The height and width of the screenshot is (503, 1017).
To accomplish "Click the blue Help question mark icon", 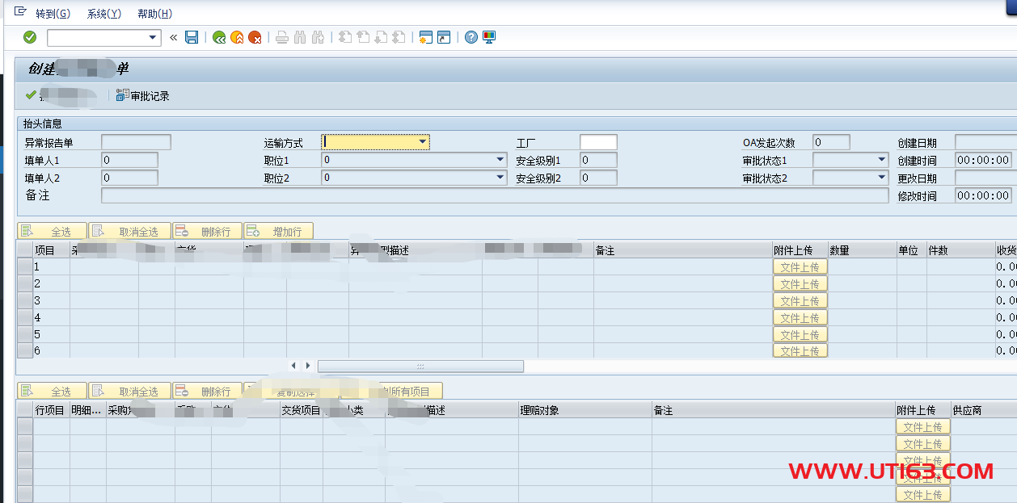I will 471,37.
